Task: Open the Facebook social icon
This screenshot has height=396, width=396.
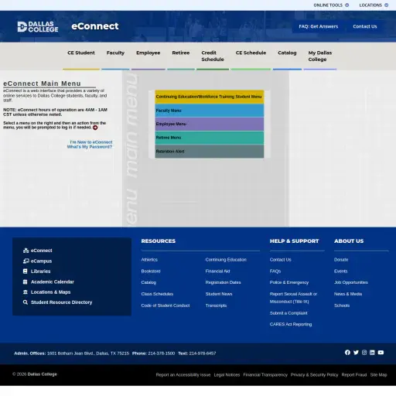Action: 347,353
